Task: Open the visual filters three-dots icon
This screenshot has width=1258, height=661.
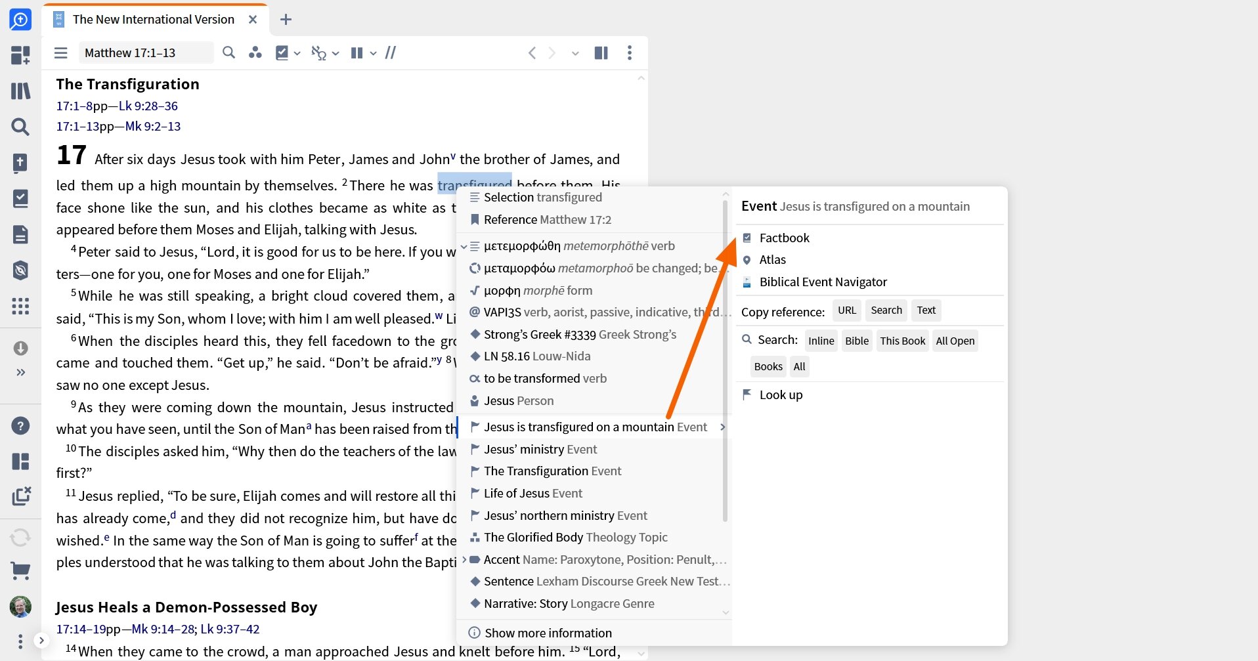Action: pos(255,53)
